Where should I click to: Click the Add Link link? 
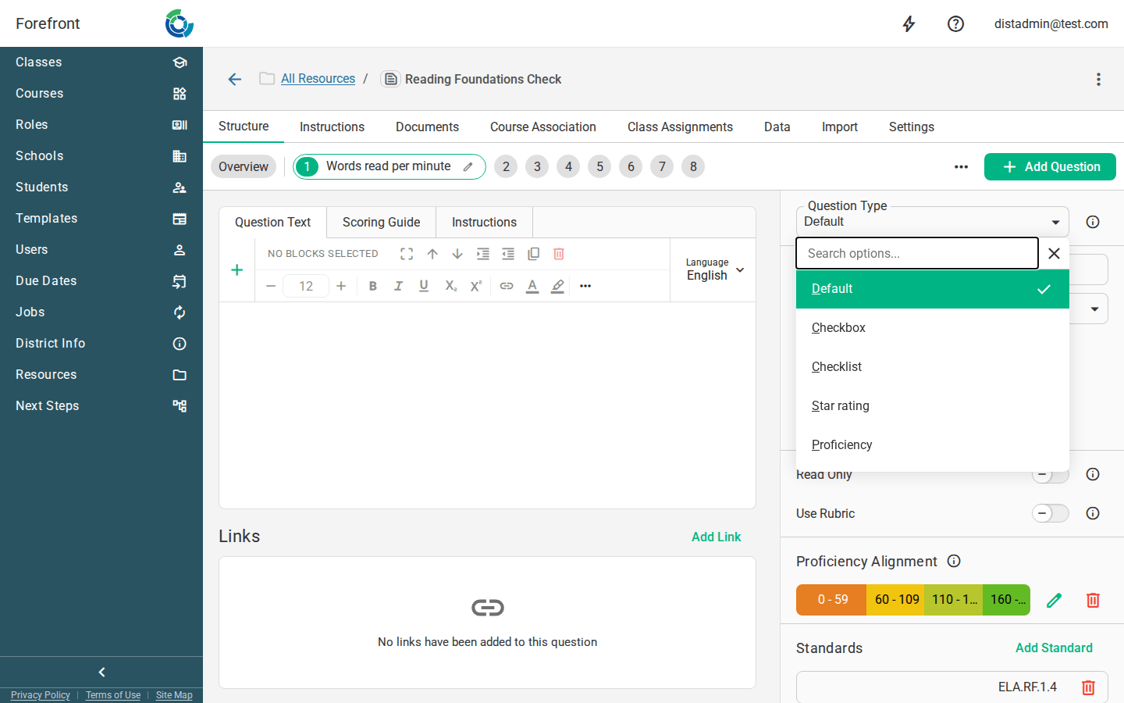click(x=716, y=537)
